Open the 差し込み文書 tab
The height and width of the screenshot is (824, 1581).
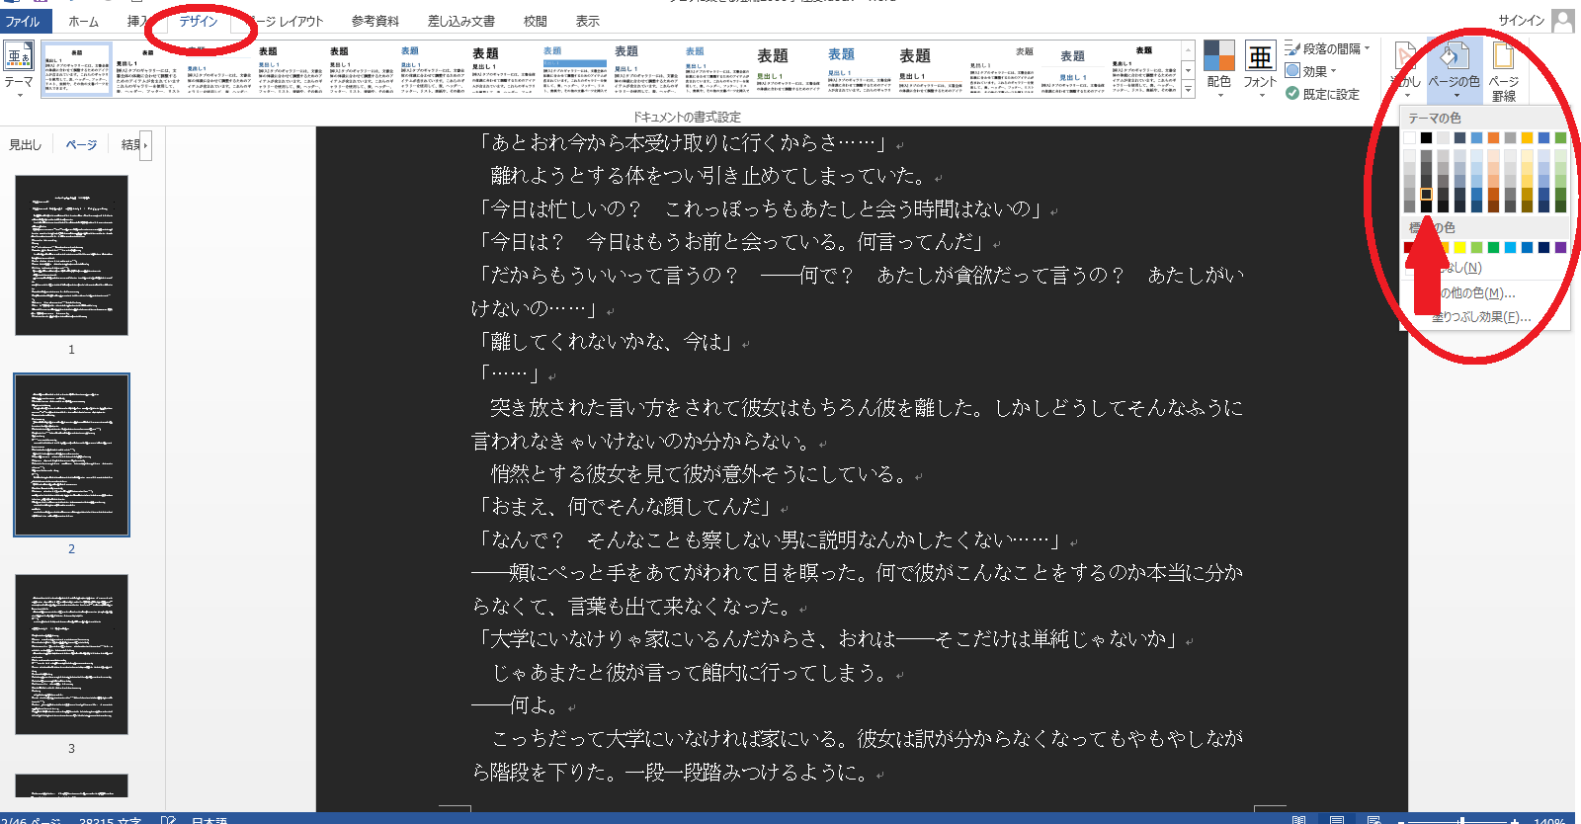coord(461,21)
